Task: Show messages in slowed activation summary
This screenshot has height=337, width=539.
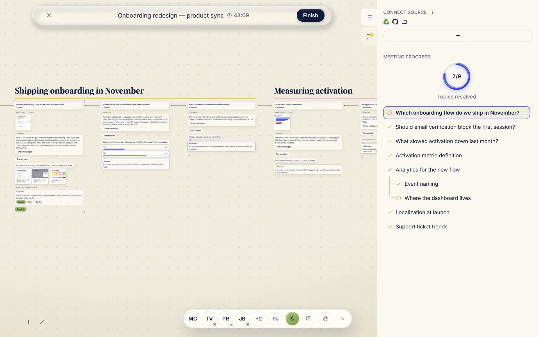Action: coord(198,124)
